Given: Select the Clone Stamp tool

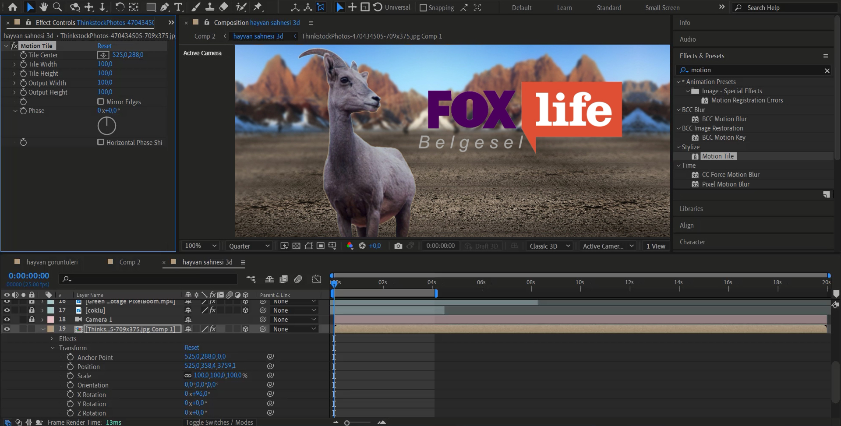Looking at the screenshot, I should click(209, 7).
